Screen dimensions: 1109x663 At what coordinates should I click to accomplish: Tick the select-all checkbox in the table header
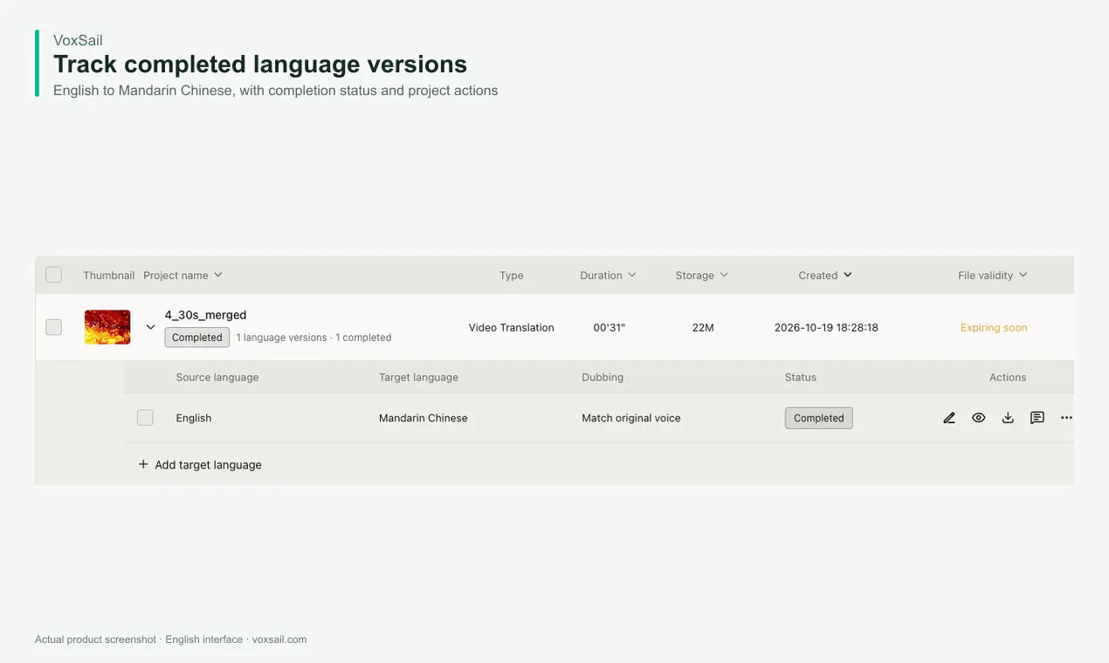[x=54, y=275]
